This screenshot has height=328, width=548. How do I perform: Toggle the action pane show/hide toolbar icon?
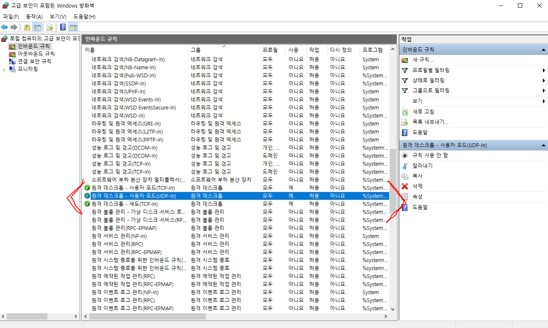click(x=73, y=27)
